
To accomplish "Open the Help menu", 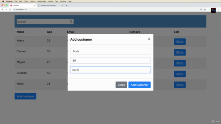I will (x=70, y=1).
